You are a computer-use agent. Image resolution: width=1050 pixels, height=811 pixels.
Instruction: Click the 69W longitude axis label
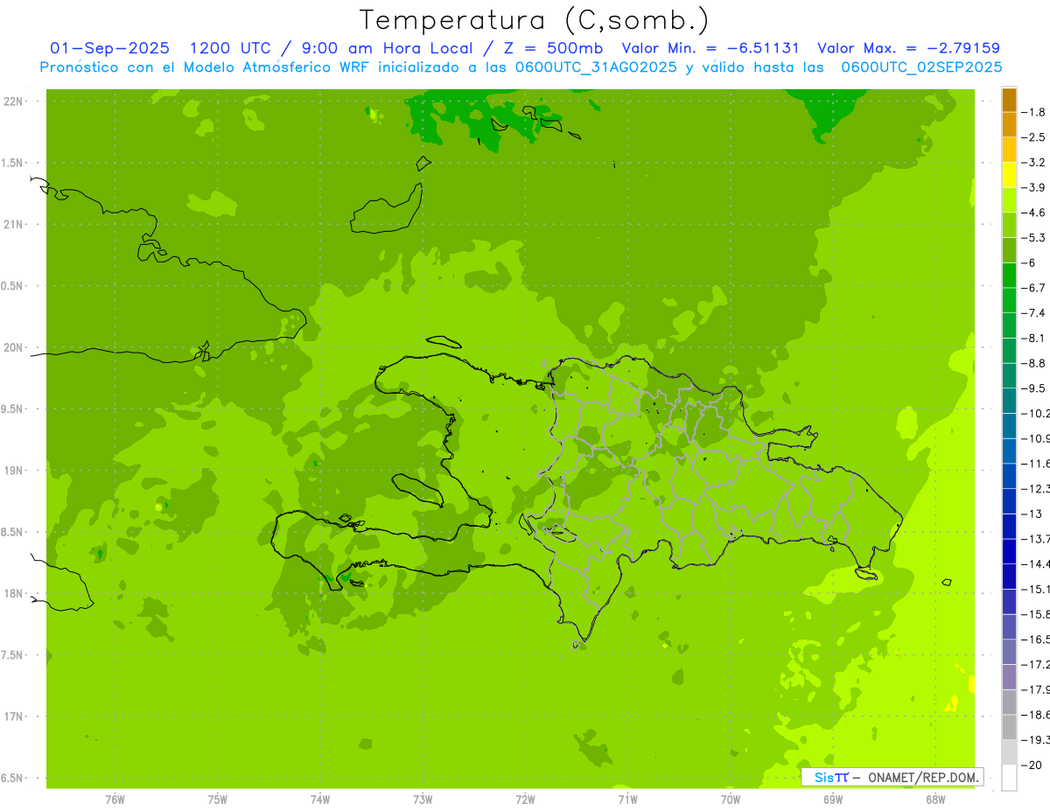[833, 799]
